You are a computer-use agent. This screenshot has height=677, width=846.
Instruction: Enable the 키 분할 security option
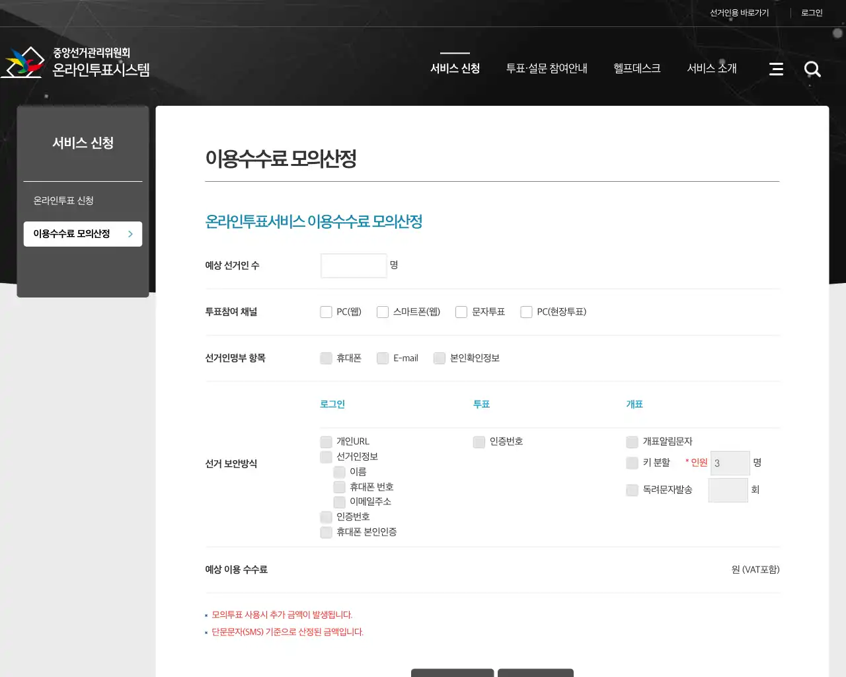(632, 463)
